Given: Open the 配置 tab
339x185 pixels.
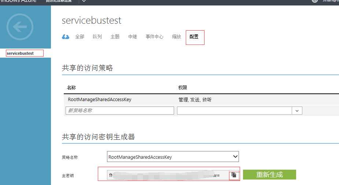Looking at the screenshot, I should click(194, 36).
